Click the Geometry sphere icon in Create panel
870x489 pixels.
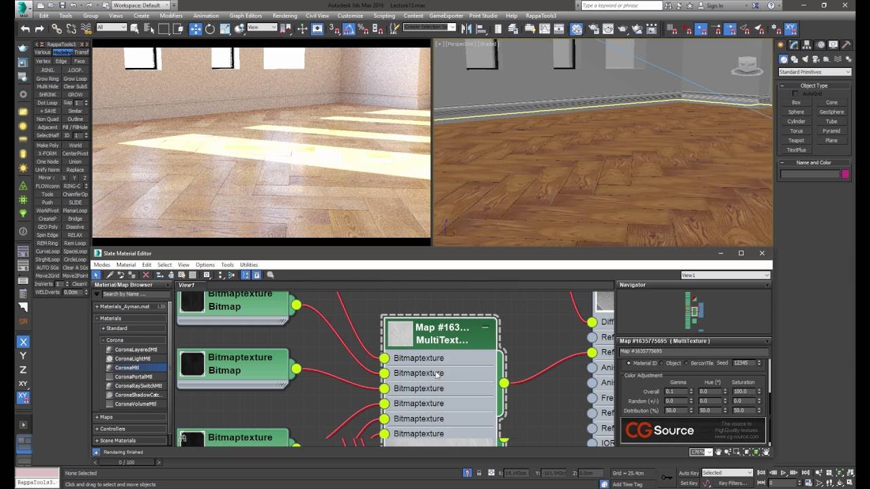[783, 59]
